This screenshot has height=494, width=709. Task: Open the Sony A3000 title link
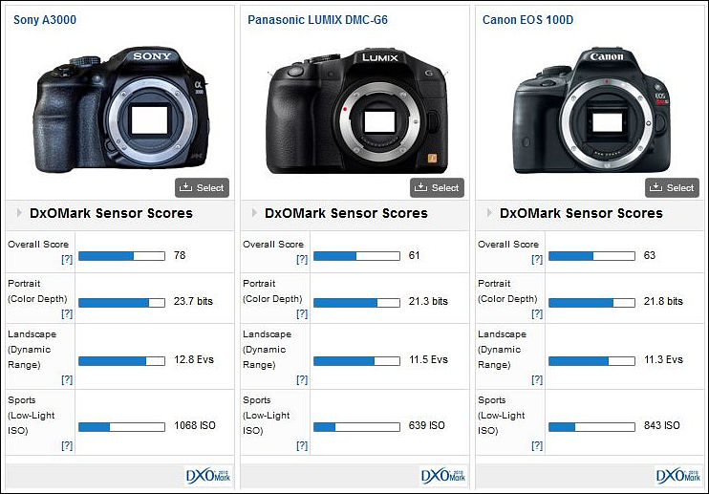pos(45,20)
